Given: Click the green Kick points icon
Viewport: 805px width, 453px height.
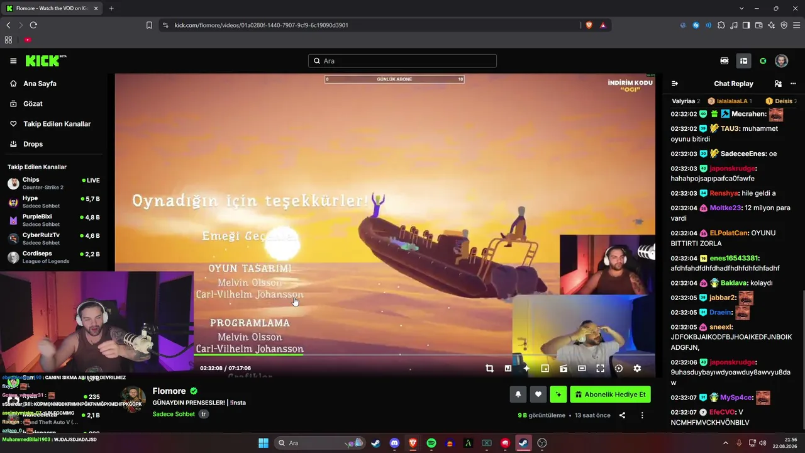Looking at the screenshot, I should click(x=763, y=61).
